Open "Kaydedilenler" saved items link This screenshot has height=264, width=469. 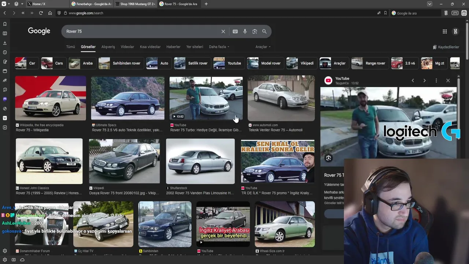point(446,47)
